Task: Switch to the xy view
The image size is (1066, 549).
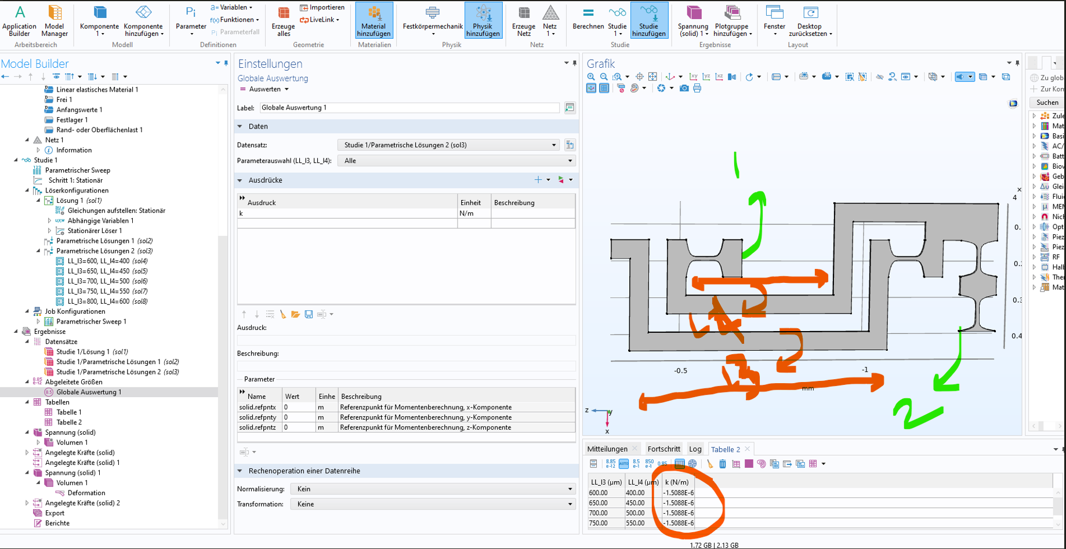Action: tap(694, 77)
